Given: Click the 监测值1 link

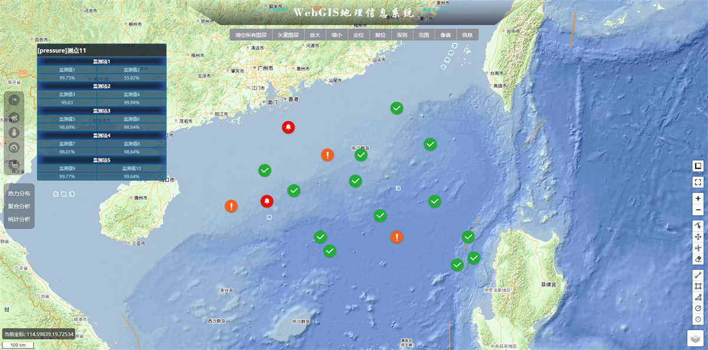Looking at the screenshot, I should coord(67,70).
